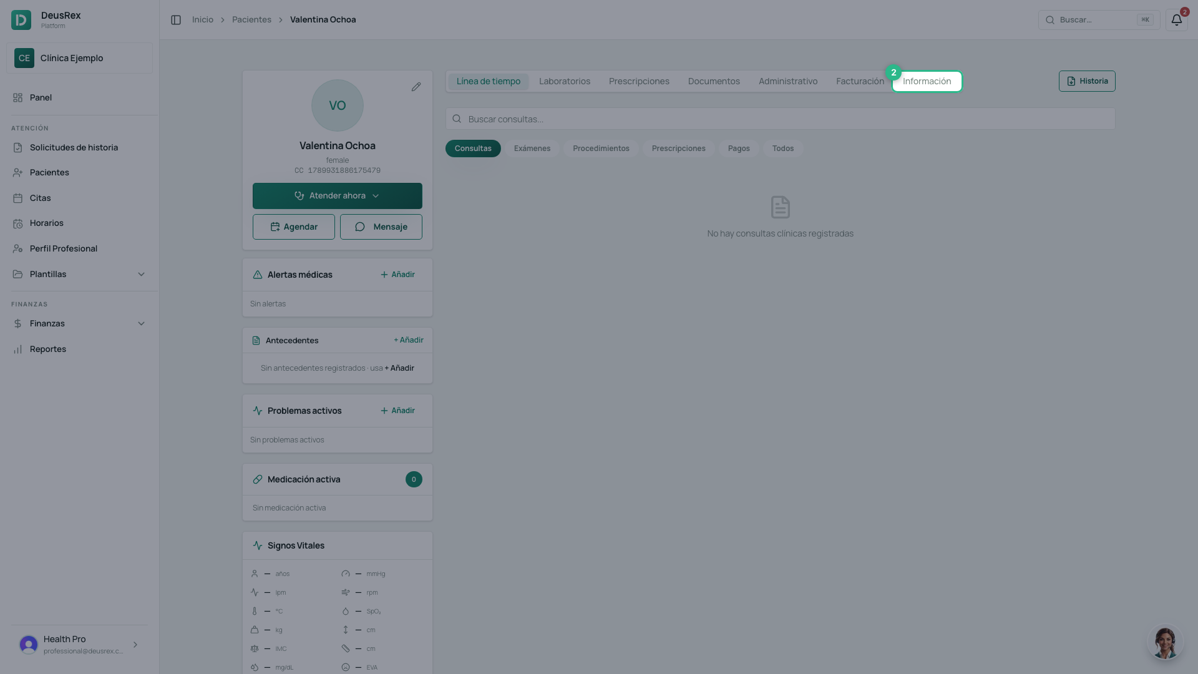Add a medical alert with Añadir
Viewport: 1198px width, 674px height.
[x=397, y=275]
